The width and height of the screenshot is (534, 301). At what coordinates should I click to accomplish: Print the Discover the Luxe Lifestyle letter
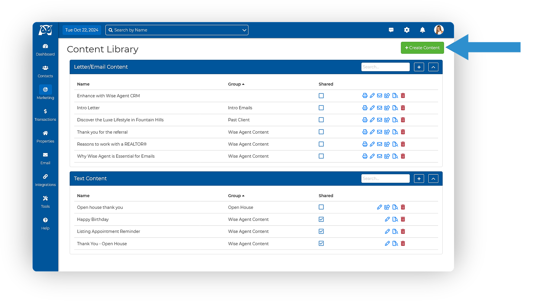365,120
